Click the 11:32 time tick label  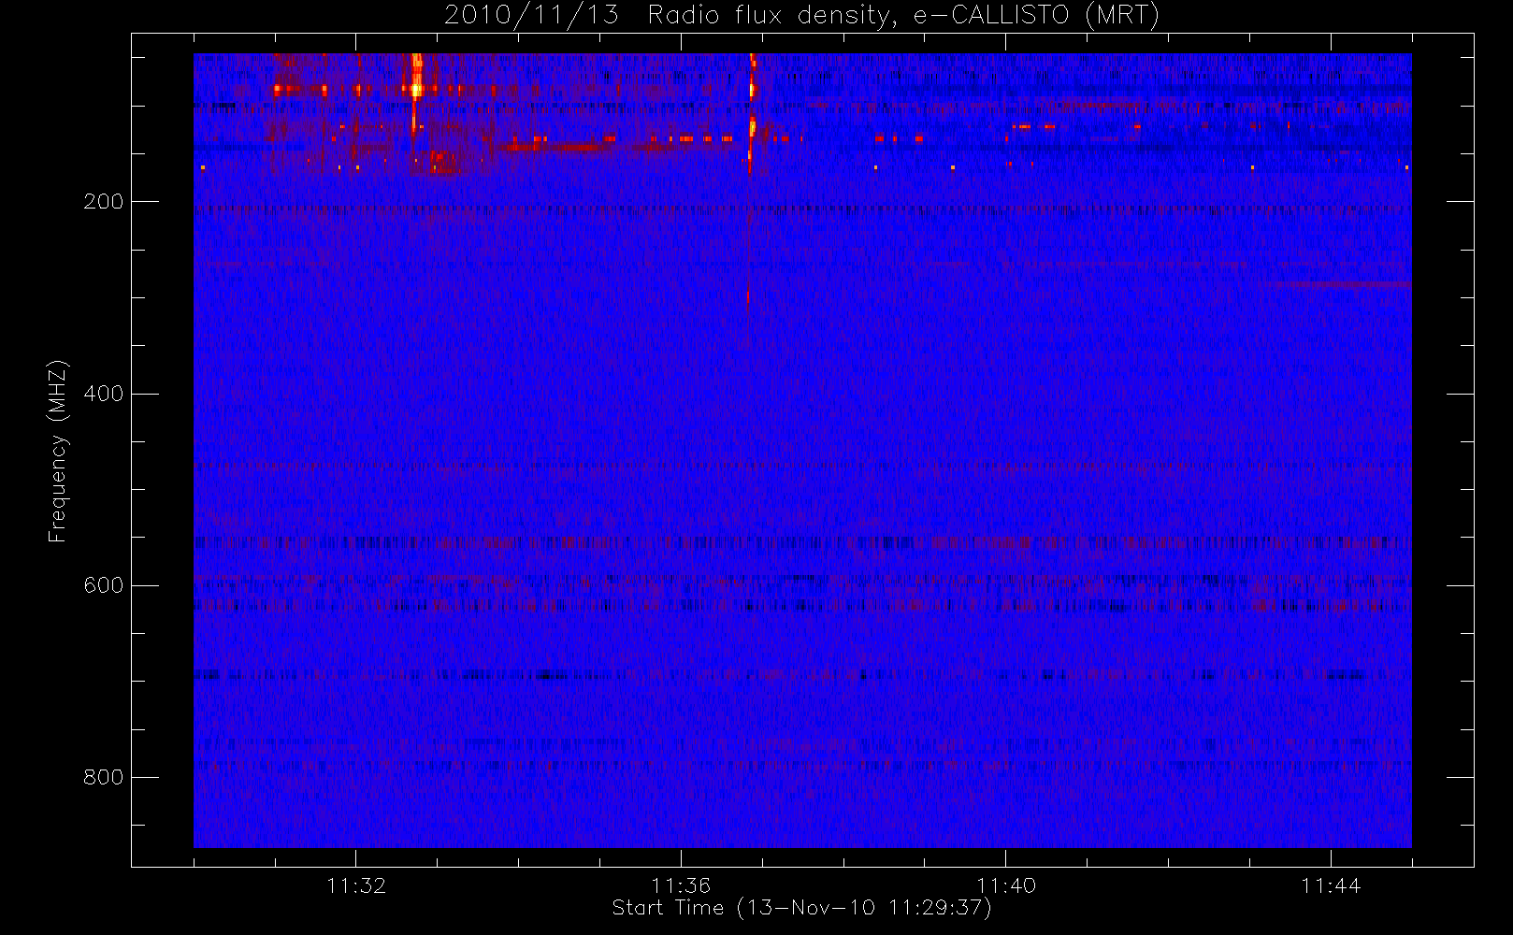click(356, 885)
